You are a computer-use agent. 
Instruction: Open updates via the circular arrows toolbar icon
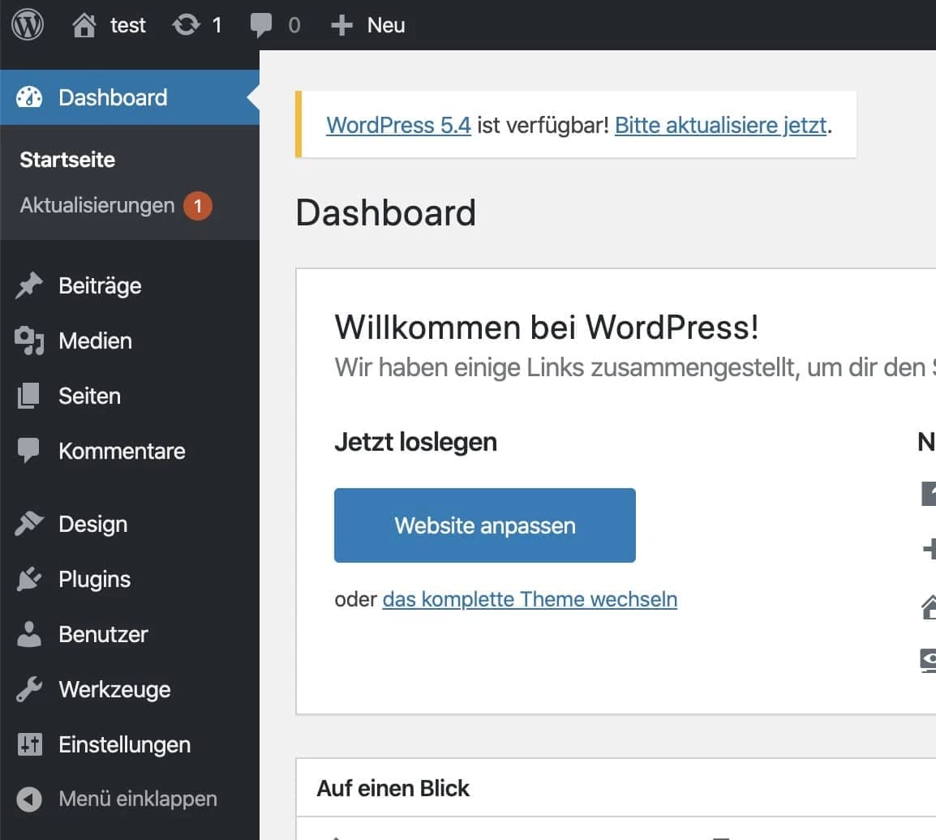(185, 24)
